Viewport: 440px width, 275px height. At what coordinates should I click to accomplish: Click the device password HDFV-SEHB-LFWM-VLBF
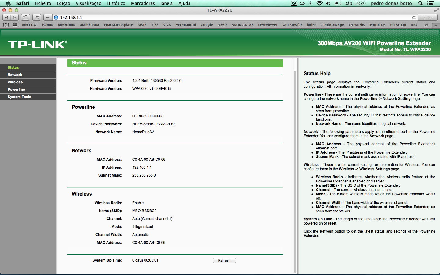pyautogui.click(x=154, y=124)
